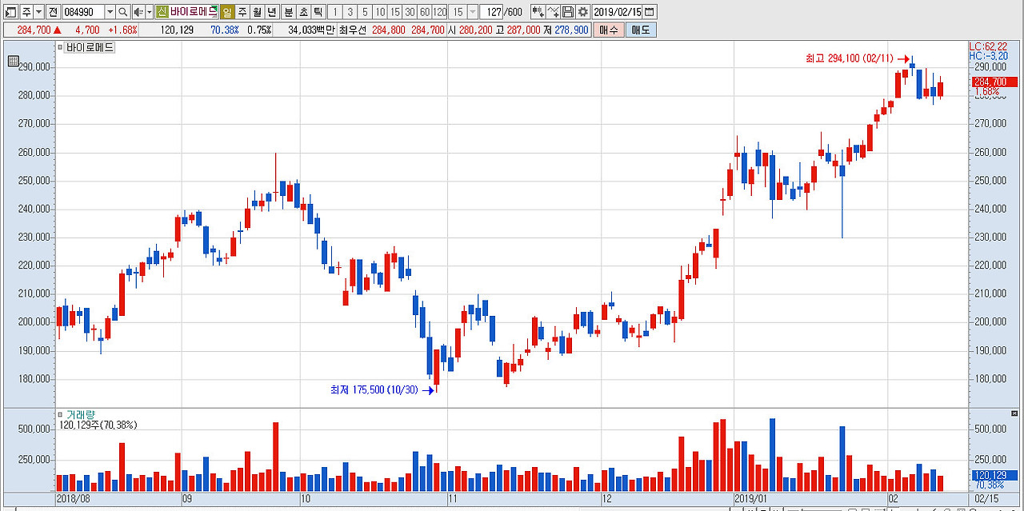Switch to 월 monthly period
Screen dimensions: 1024x511
[257, 12]
